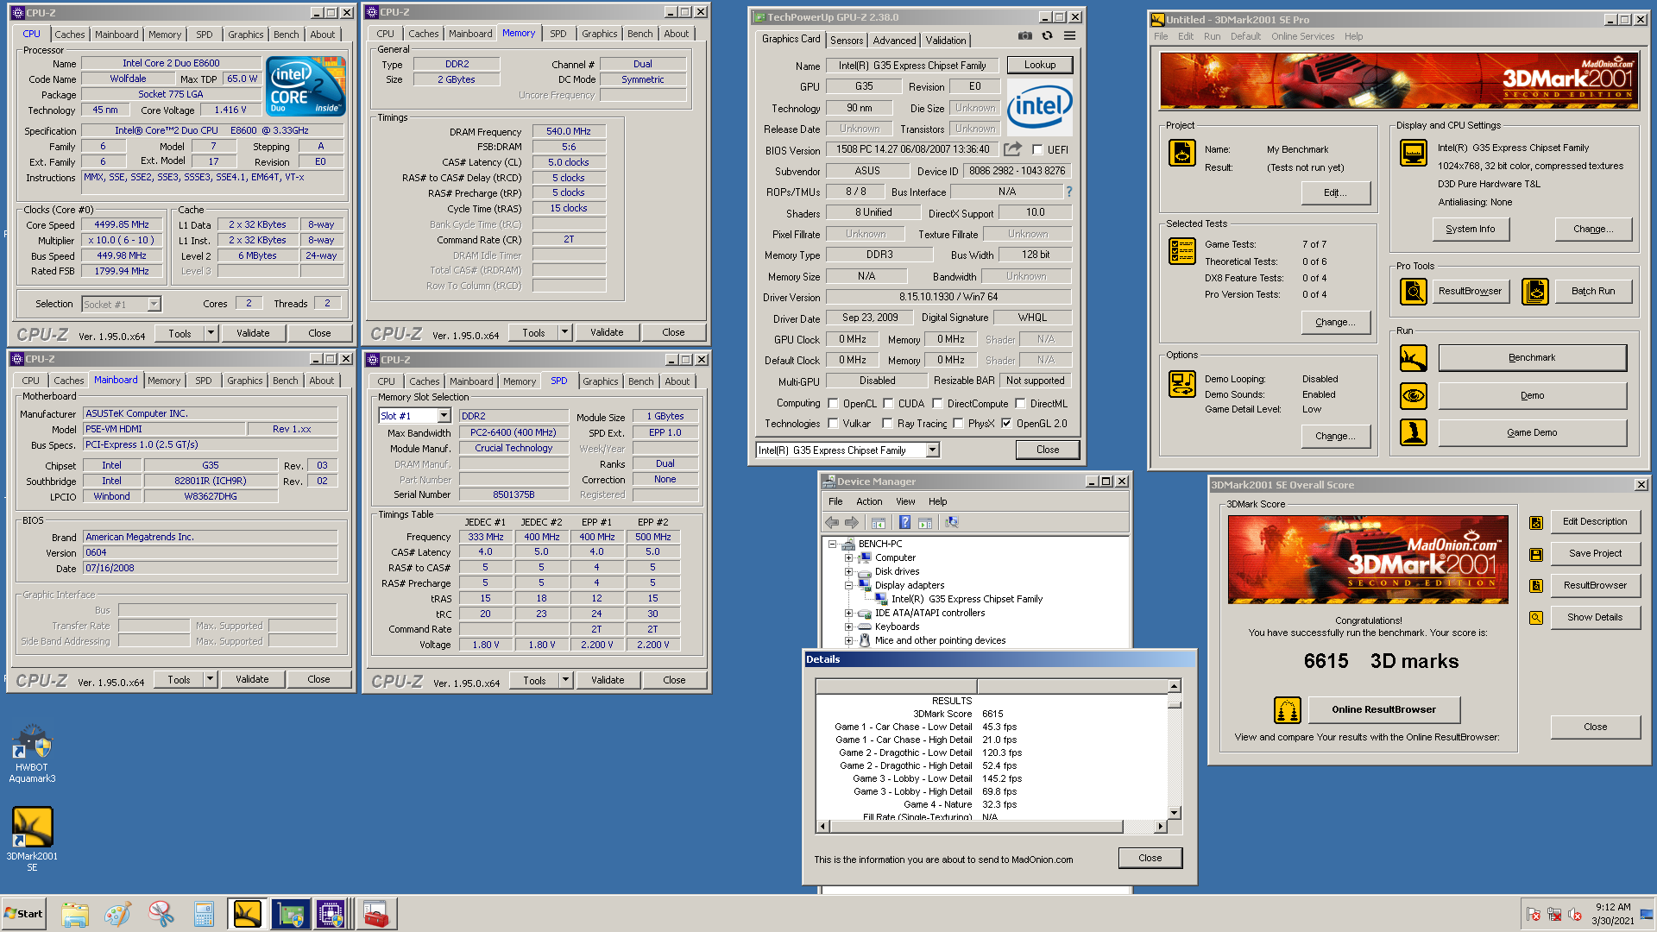The image size is (1657, 932).
Task: Open HWBOT Aquamark3 desktop shortcut
Action: [x=32, y=753]
